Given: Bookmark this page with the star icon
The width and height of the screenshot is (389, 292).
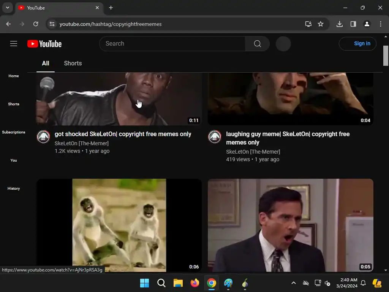Looking at the screenshot, I should coord(321,24).
